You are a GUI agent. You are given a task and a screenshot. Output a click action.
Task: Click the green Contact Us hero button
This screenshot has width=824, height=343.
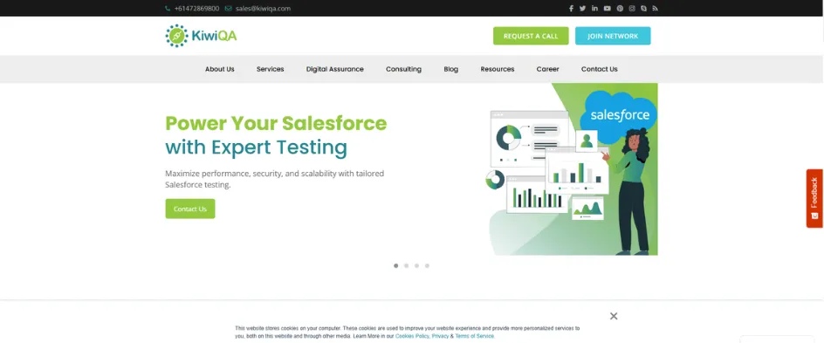point(190,209)
